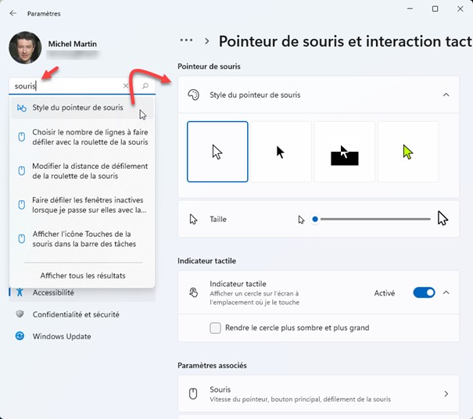This screenshot has width=473, height=419.
Task: Select the black mouse pointer style
Action: pos(281,152)
